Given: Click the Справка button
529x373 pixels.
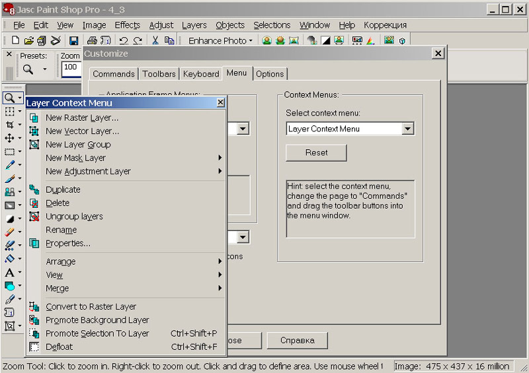Looking at the screenshot, I should [297, 340].
